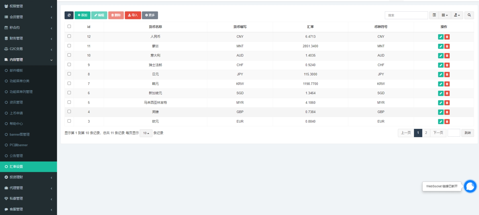Go to page 2 of results
479x215 pixels.
point(426,133)
